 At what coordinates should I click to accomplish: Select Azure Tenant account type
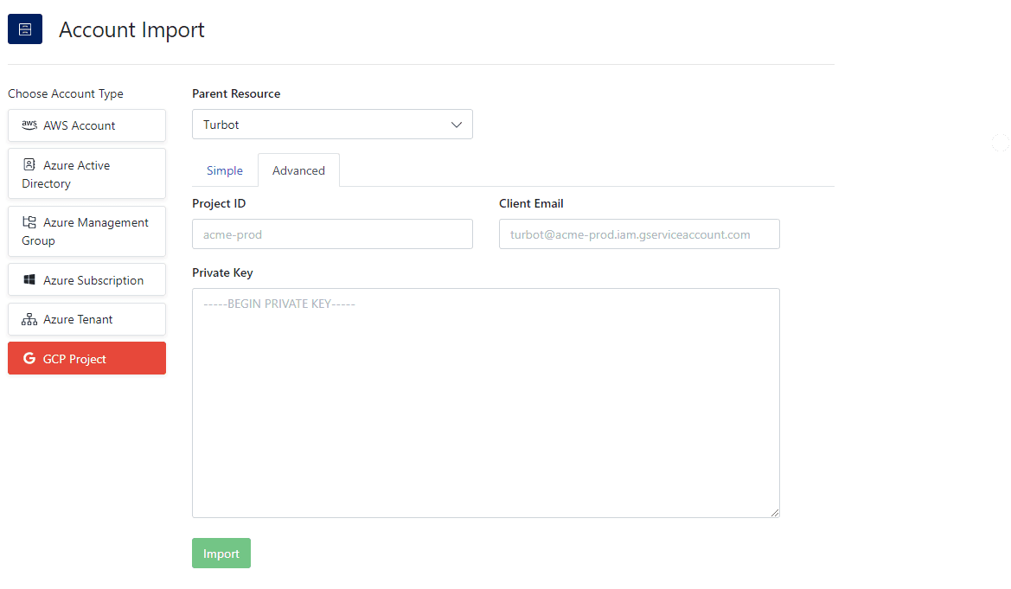pyautogui.click(x=87, y=319)
